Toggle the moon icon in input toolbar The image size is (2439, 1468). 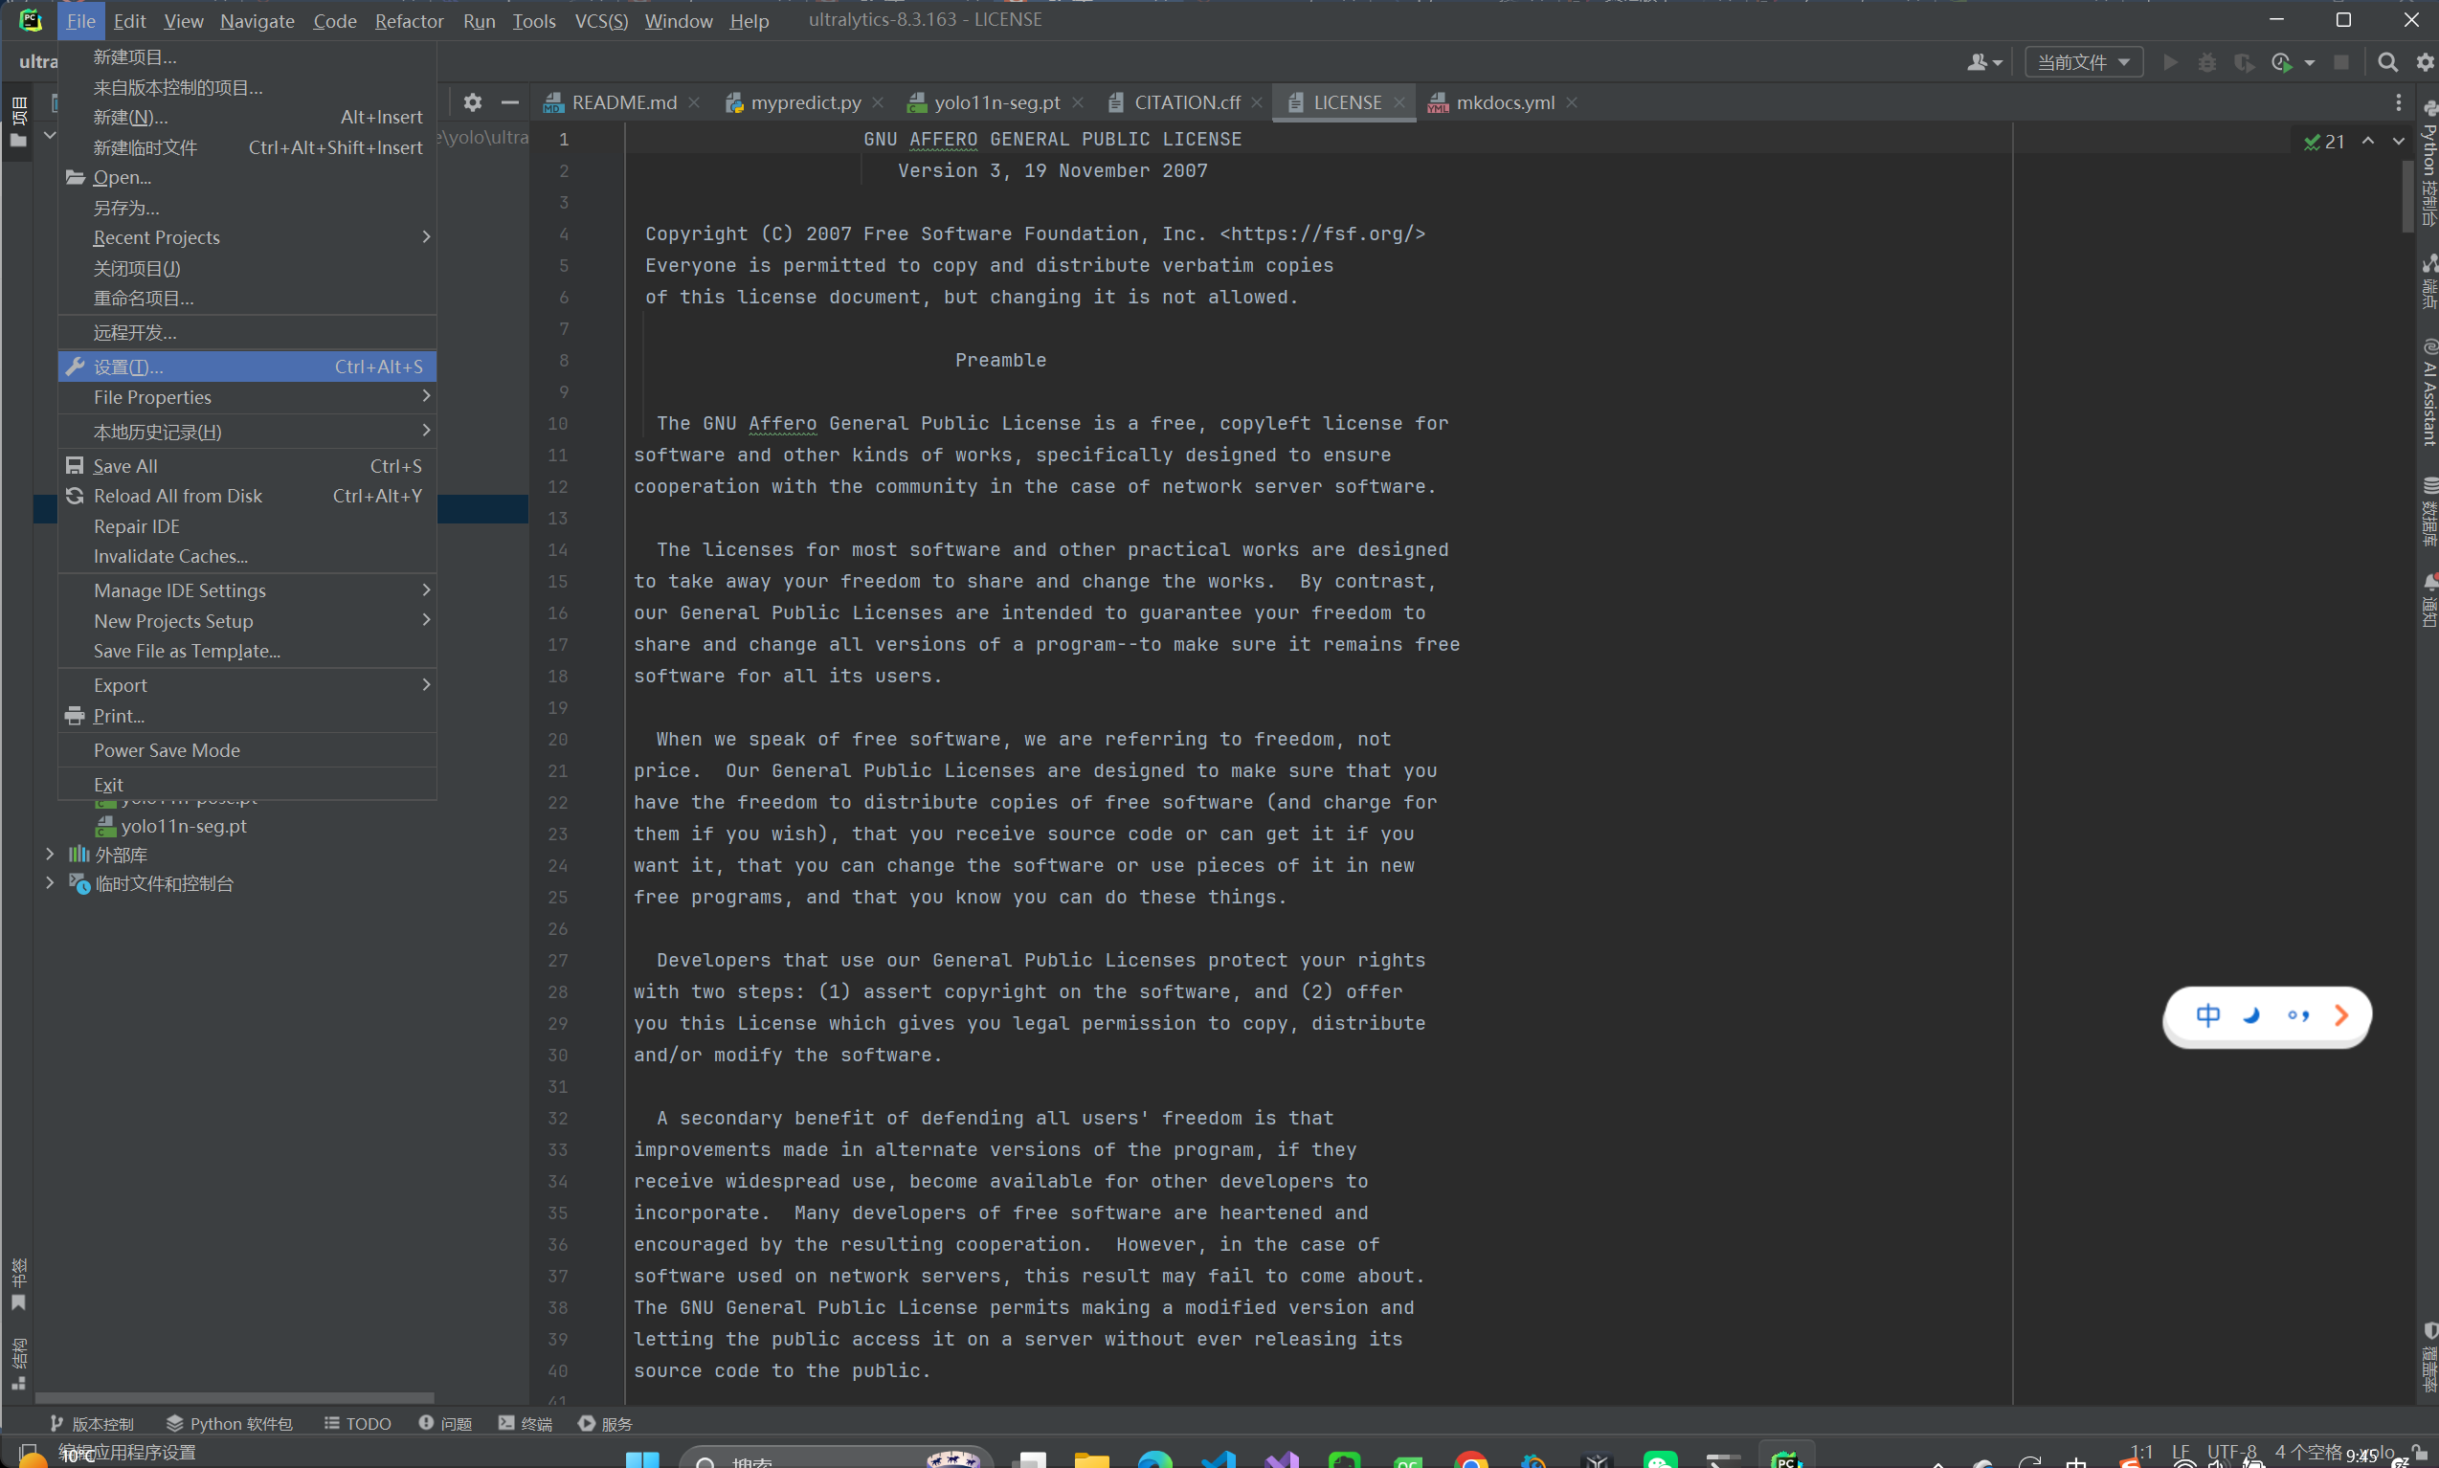tap(2252, 1015)
